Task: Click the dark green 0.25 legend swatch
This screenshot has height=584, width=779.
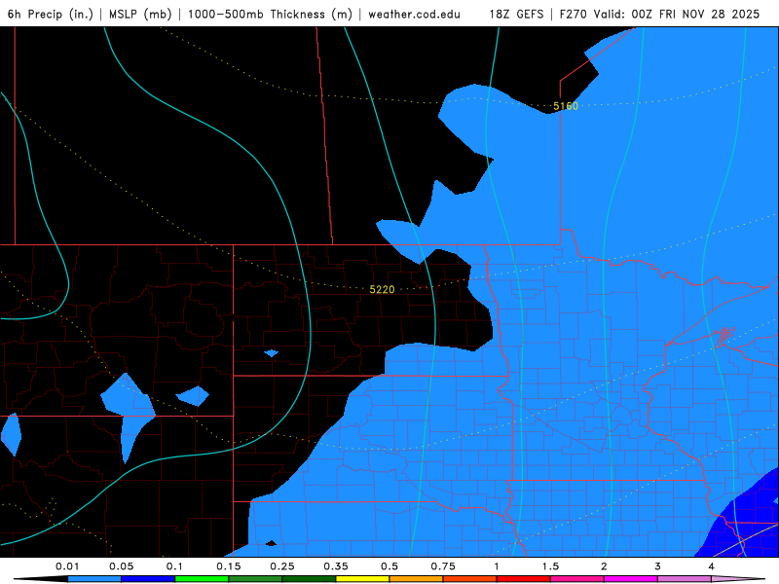Action: pos(309,579)
